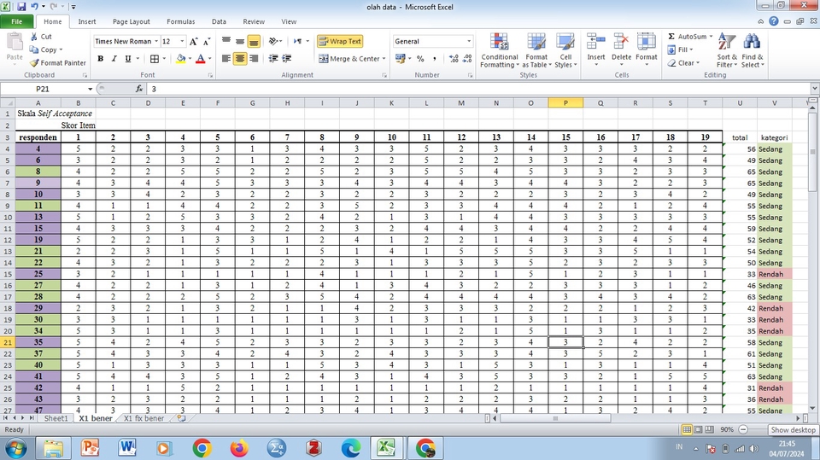
Task: Toggle Align Text Left
Action: 225,59
